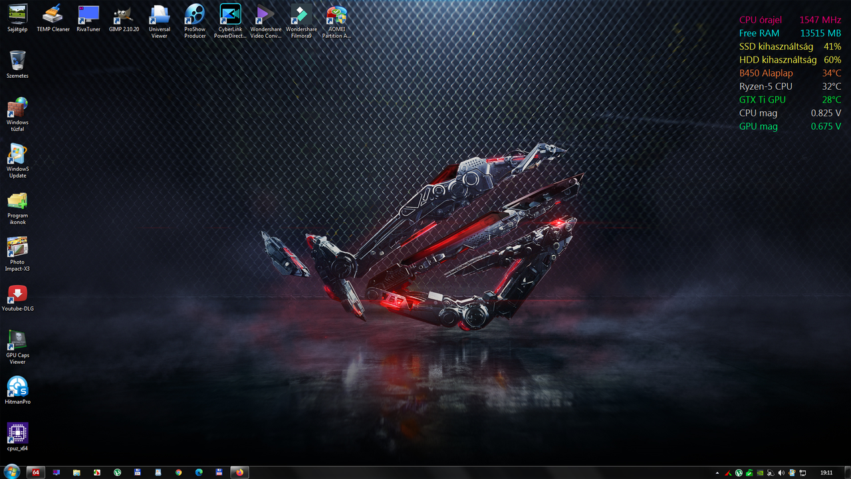The height and width of the screenshot is (479, 851).
Task: Open Windows tűzfal shortcut
Action: [17, 114]
